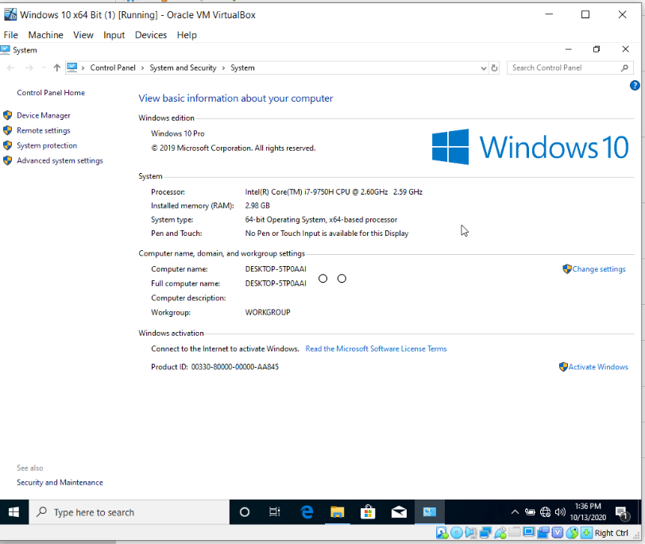Image resolution: width=645 pixels, height=544 pixels.
Task: Click the audio indicator in VirtualBox status bar
Action: point(470,534)
